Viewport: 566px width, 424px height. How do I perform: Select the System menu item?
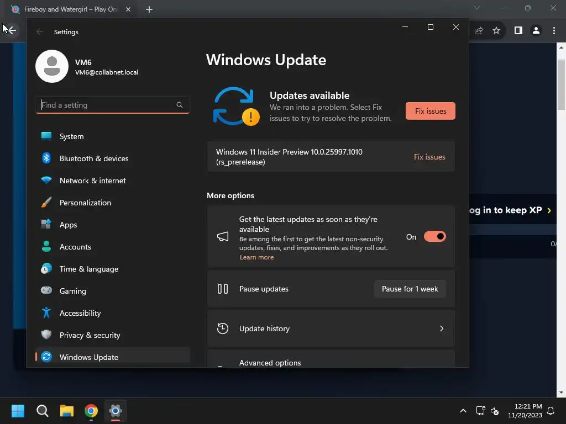[113, 136]
